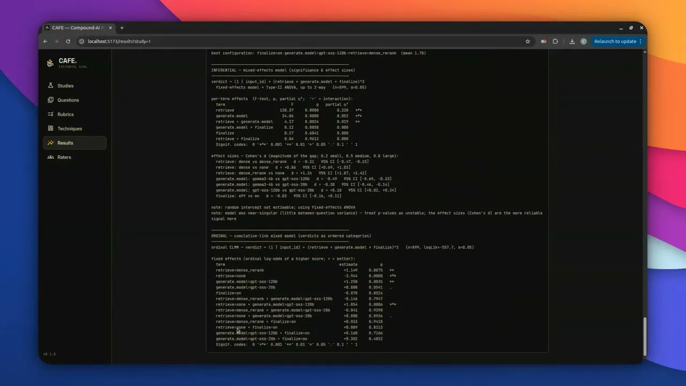The image size is (686, 386).
Task: Open the red toggle extension icon
Action: pos(543,41)
